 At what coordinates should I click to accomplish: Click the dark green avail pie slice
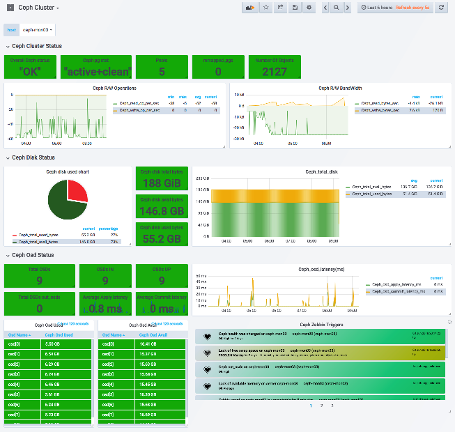click(63, 205)
